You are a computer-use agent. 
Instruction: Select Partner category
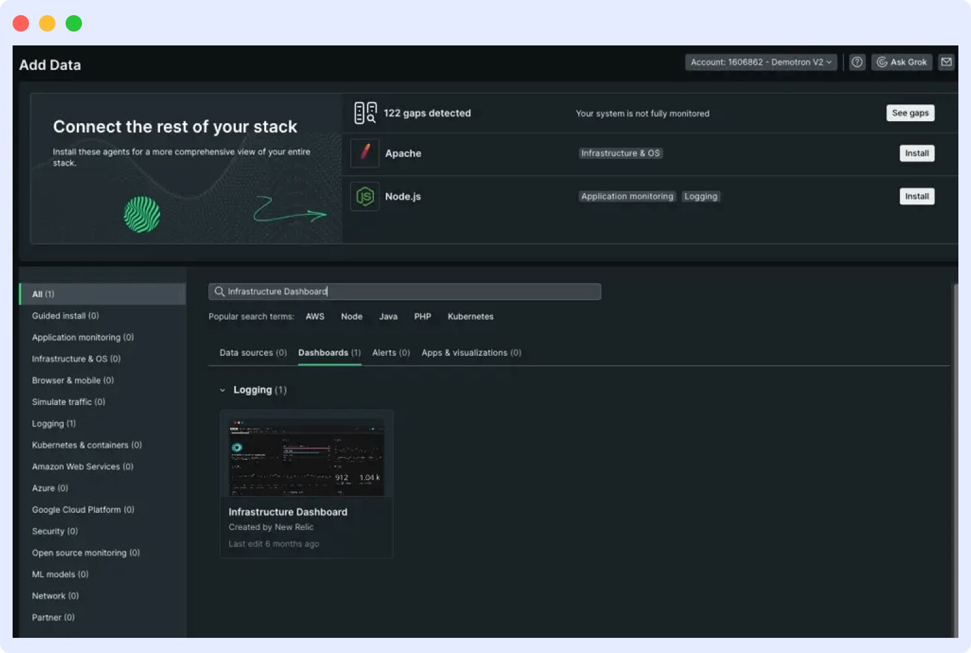pyautogui.click(x=53, y=618)
